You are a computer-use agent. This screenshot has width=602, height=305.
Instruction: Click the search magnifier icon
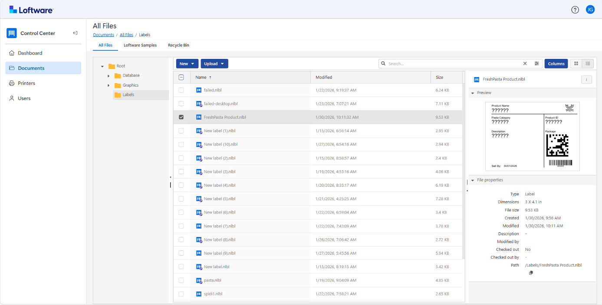click(383, 64)
